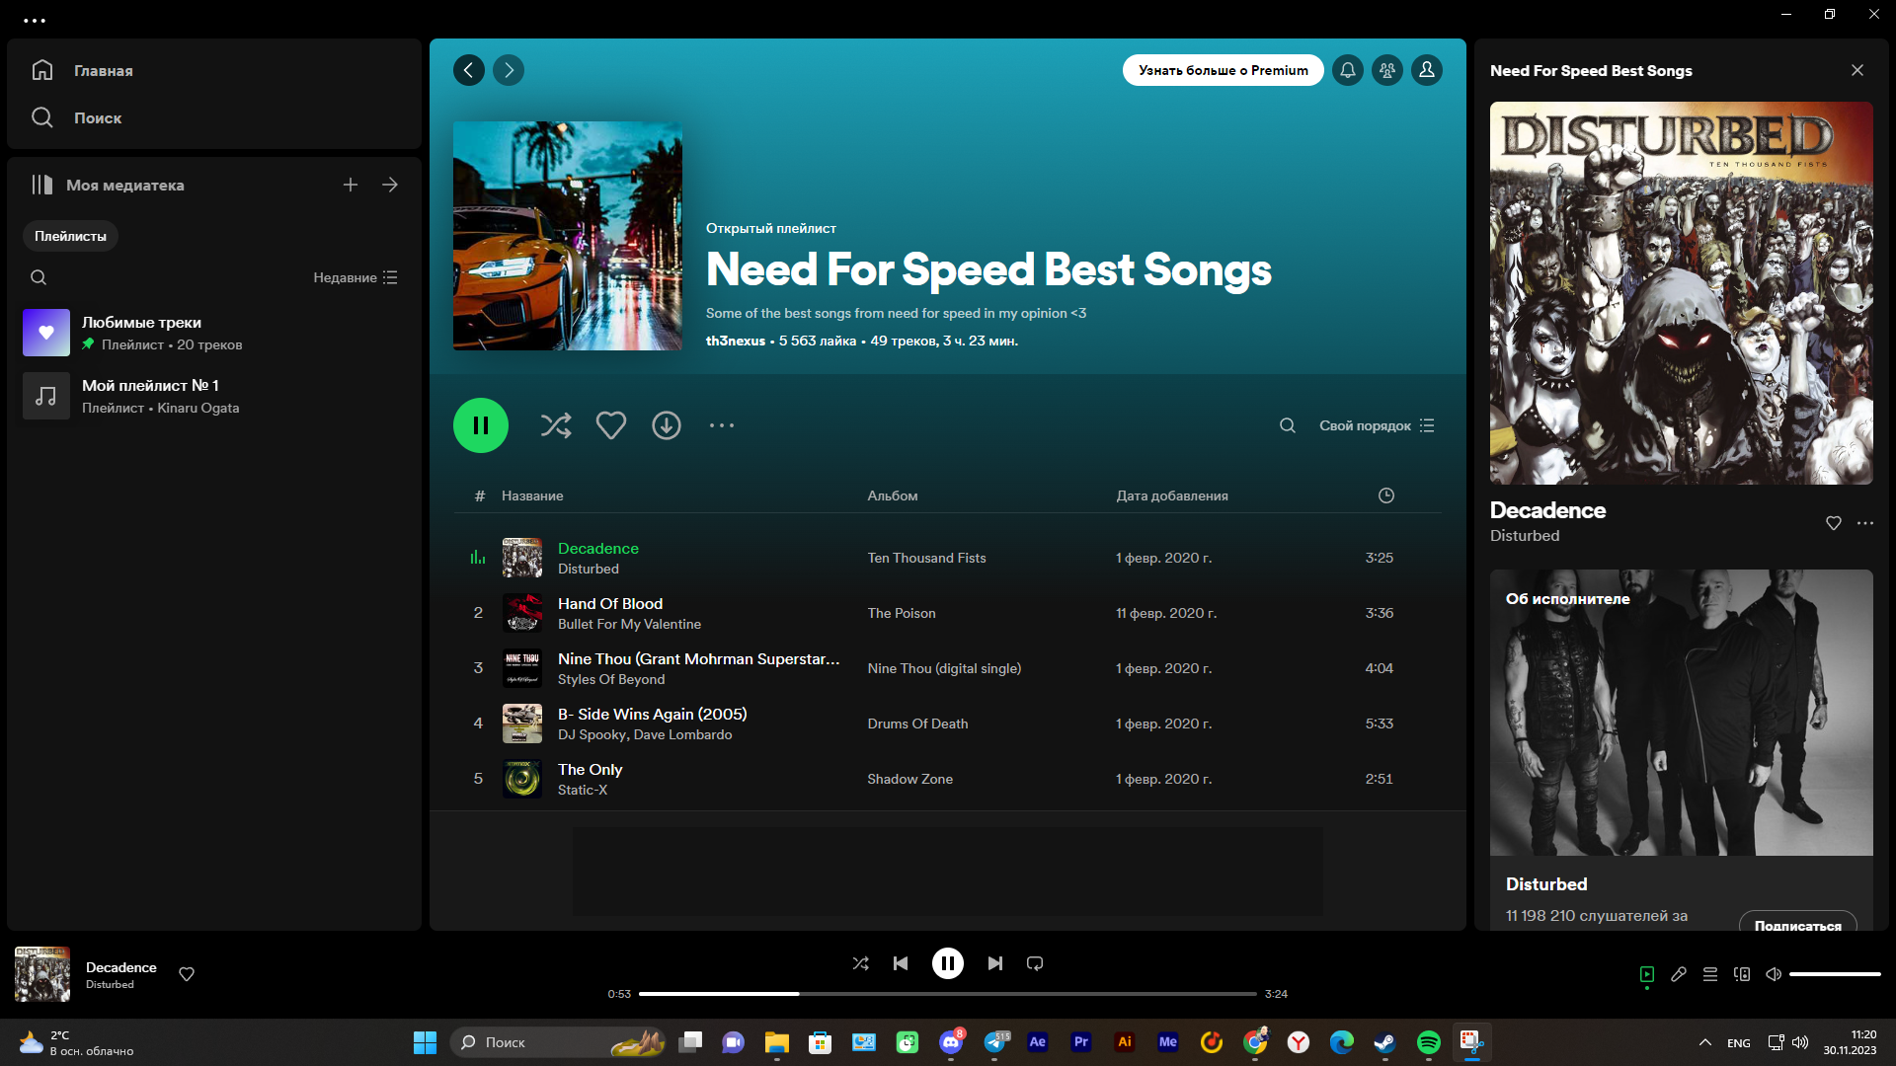Mute the volume speaker icon
Image resolution: width=1896 pixels, height=1066 pixels.
(x=1774, y=974)
